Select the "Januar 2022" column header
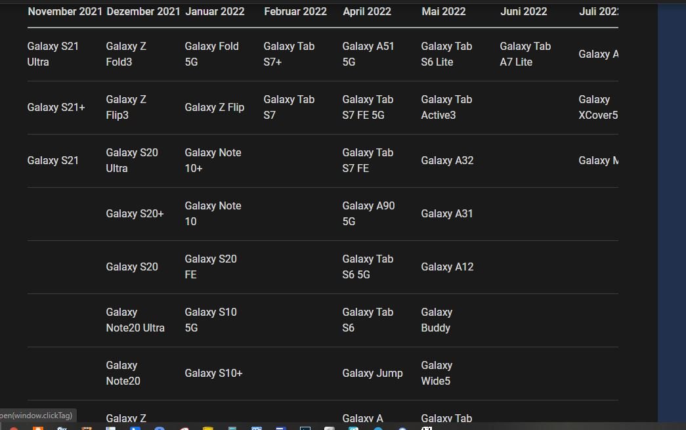 point(215,11)
